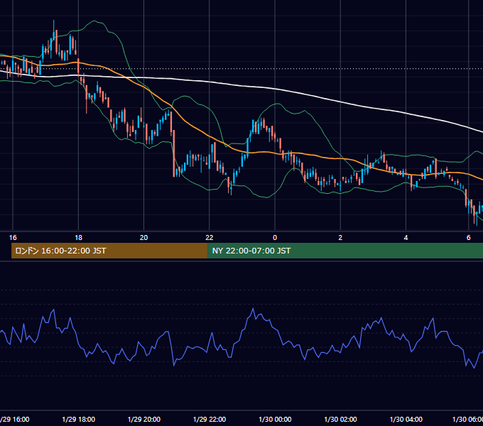This screenshot has width=483, height=426.
Task: Click the 1/30 04:00 time label
Action: tap(406, 419)
